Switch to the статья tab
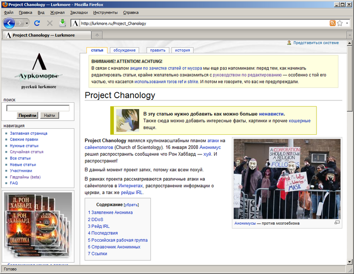 (x=97, y=50)
